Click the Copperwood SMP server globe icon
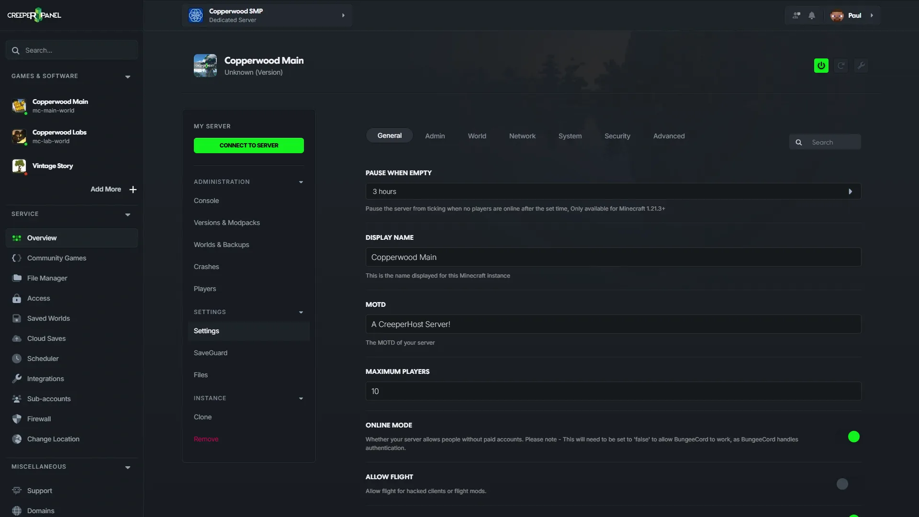919x517 pixels. [x=196, y=15]
